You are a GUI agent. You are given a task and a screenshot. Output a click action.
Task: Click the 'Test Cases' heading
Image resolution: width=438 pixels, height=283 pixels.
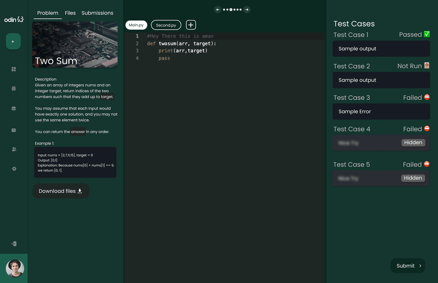[x=354, y=24]
